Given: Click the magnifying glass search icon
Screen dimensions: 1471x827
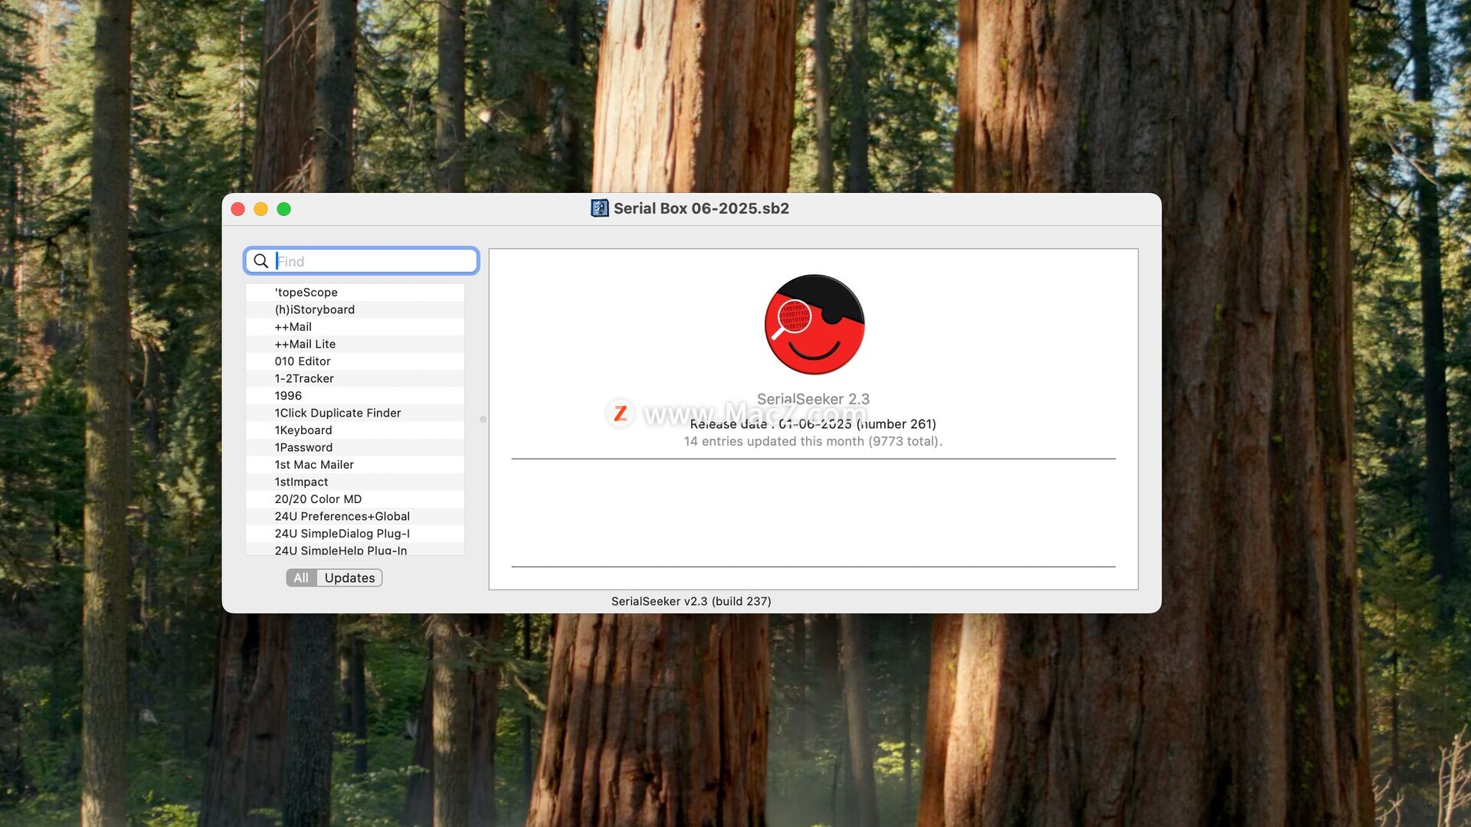Looking at the screenshot, I should [x=260, y=261].
